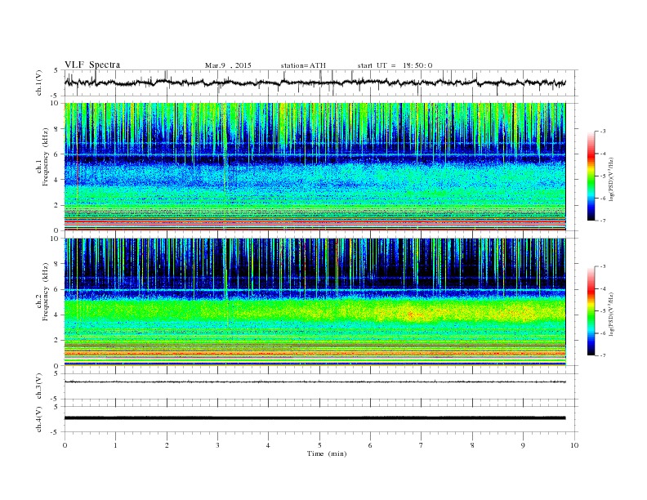Click the "-7" label on the ch.2 color bar
The height and width of the screenshot is (500, 647).
[603, 355]
